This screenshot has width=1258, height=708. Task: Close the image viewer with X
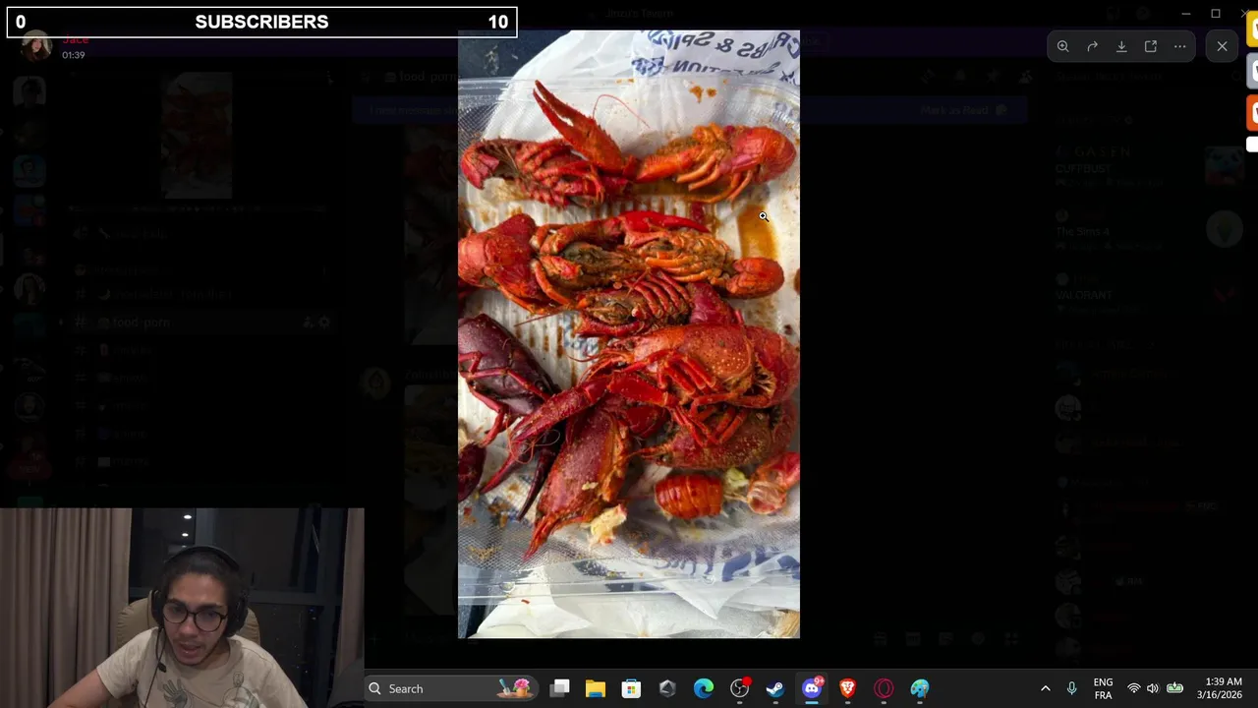point(1222,46)
